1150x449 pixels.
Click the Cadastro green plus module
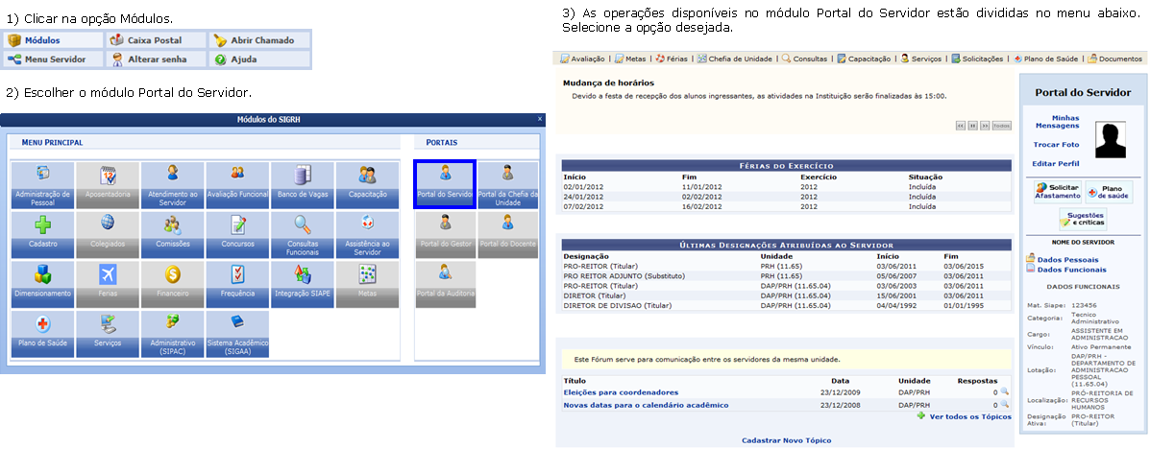click(x=42, y=233)
